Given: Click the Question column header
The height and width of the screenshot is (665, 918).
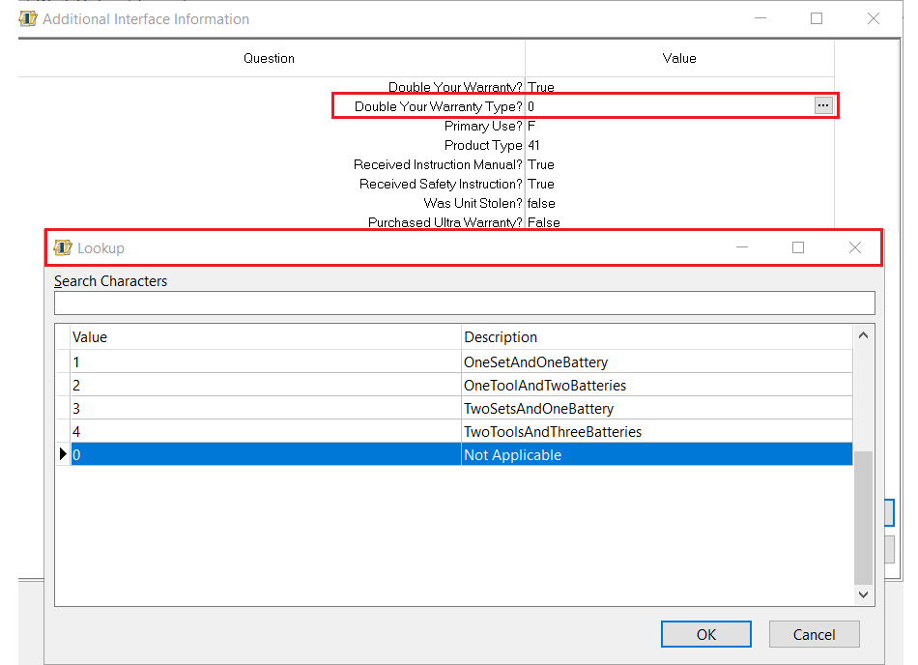Looking at the screenshot, I should (269, 58).
